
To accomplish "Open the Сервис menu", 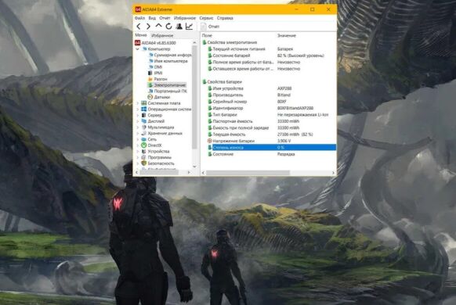I will pos(206,18).
